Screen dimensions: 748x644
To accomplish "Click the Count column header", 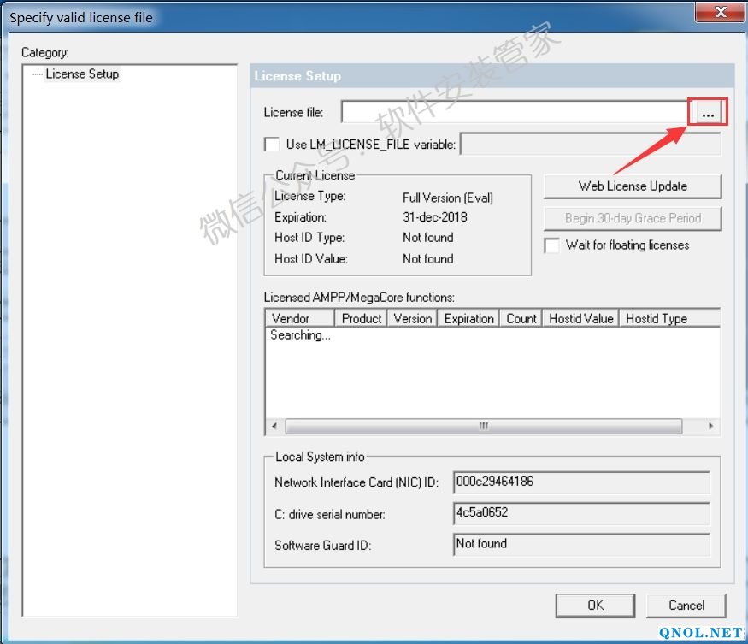I will (x=521, y=318).
